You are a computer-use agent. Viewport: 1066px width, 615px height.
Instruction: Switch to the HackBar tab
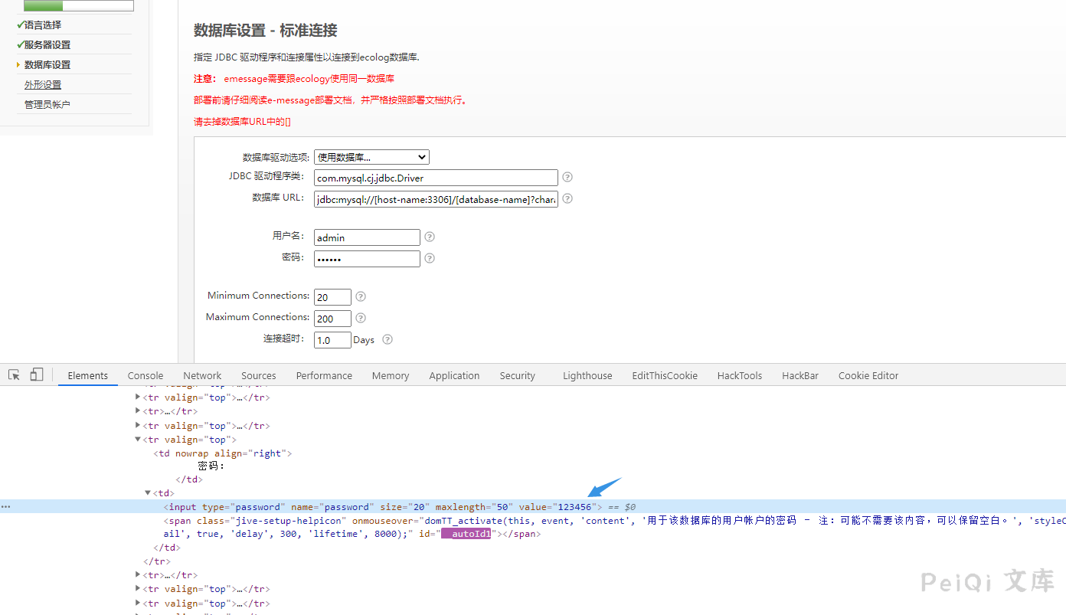[x=799, y=375]
